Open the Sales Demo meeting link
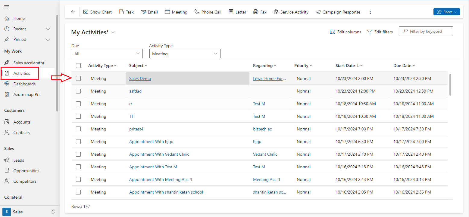 (x=140, y=78)
